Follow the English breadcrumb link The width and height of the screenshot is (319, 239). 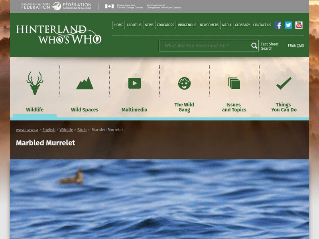[49, 130]
